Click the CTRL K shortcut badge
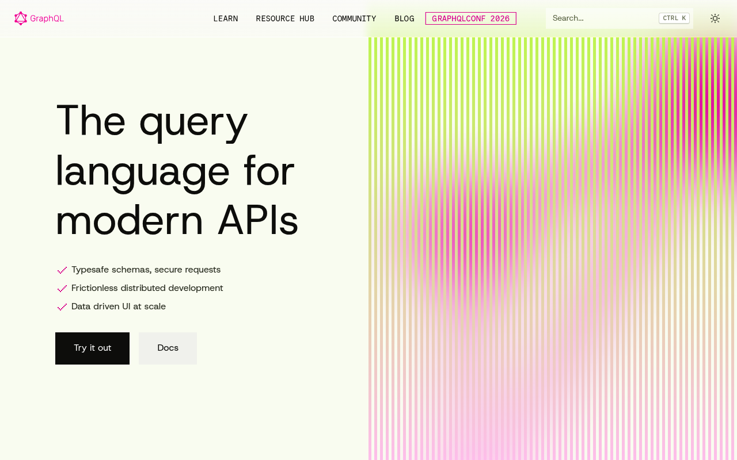The height and width of the screenshot is (460, 737). click(674, 18)
